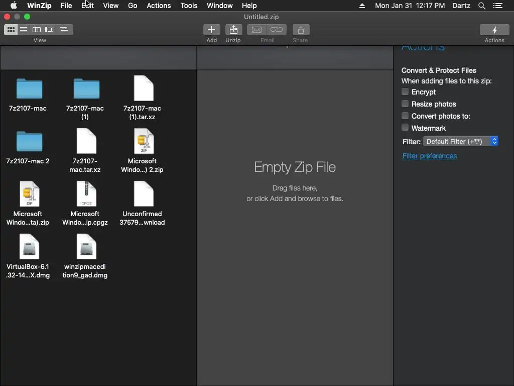Open Notification Center list icon
Image resolution: width=514 pixels, height=386 pixels.
click(498, 6)
